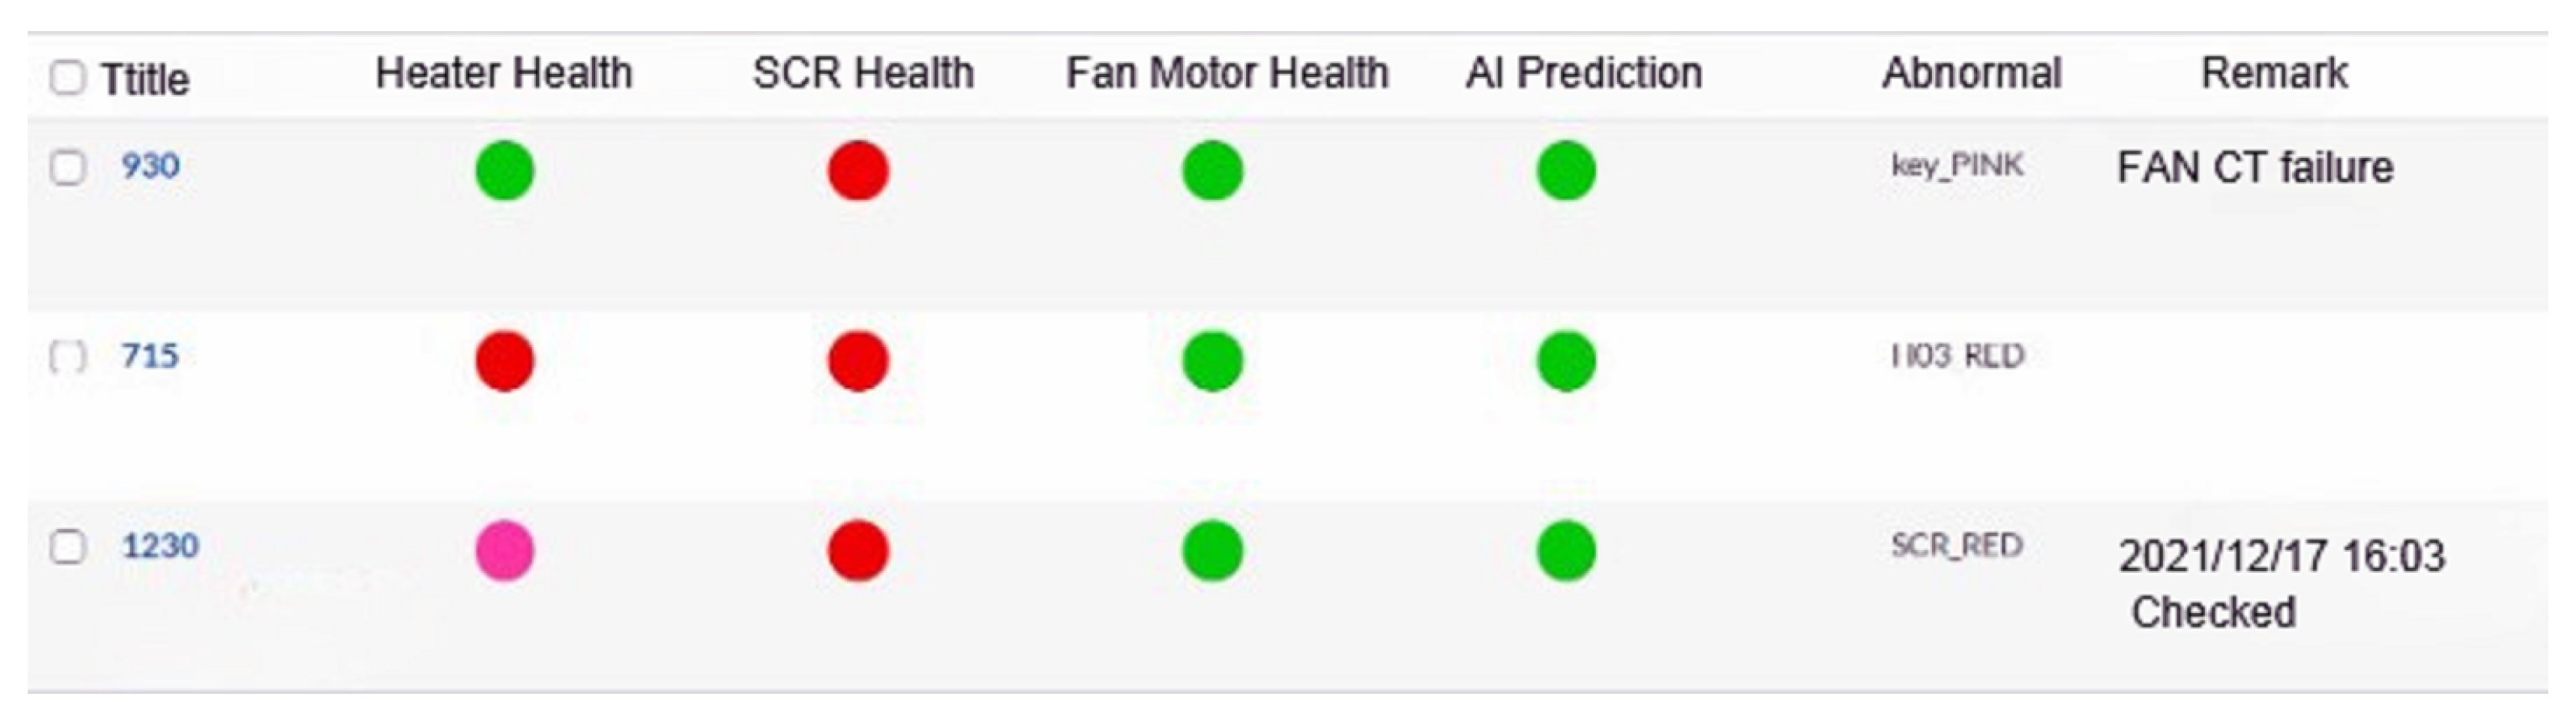Click the red SCR Health dot for 930

[x=858, y=170]
